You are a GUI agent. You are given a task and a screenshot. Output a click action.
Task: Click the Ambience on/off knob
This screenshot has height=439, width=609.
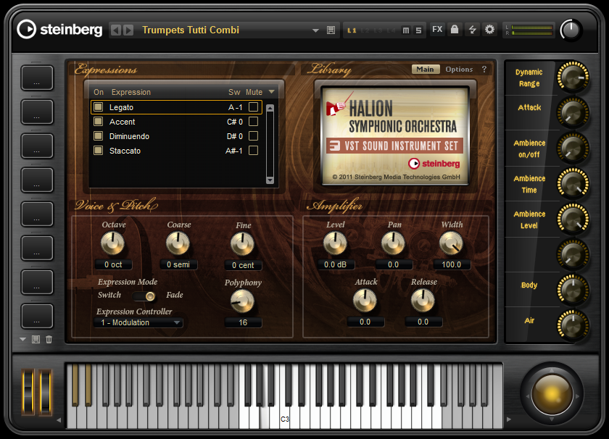click(573, 149)
